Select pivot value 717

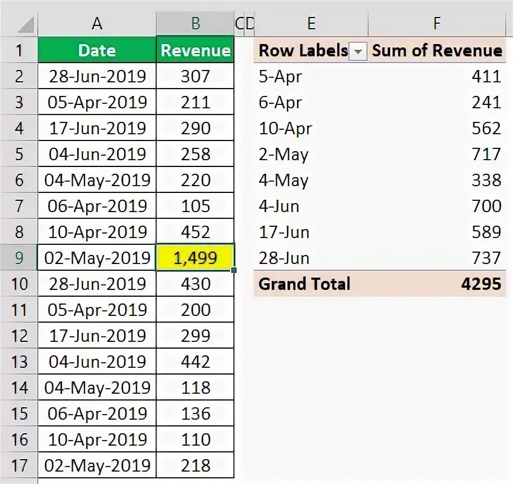pos(487,154)
